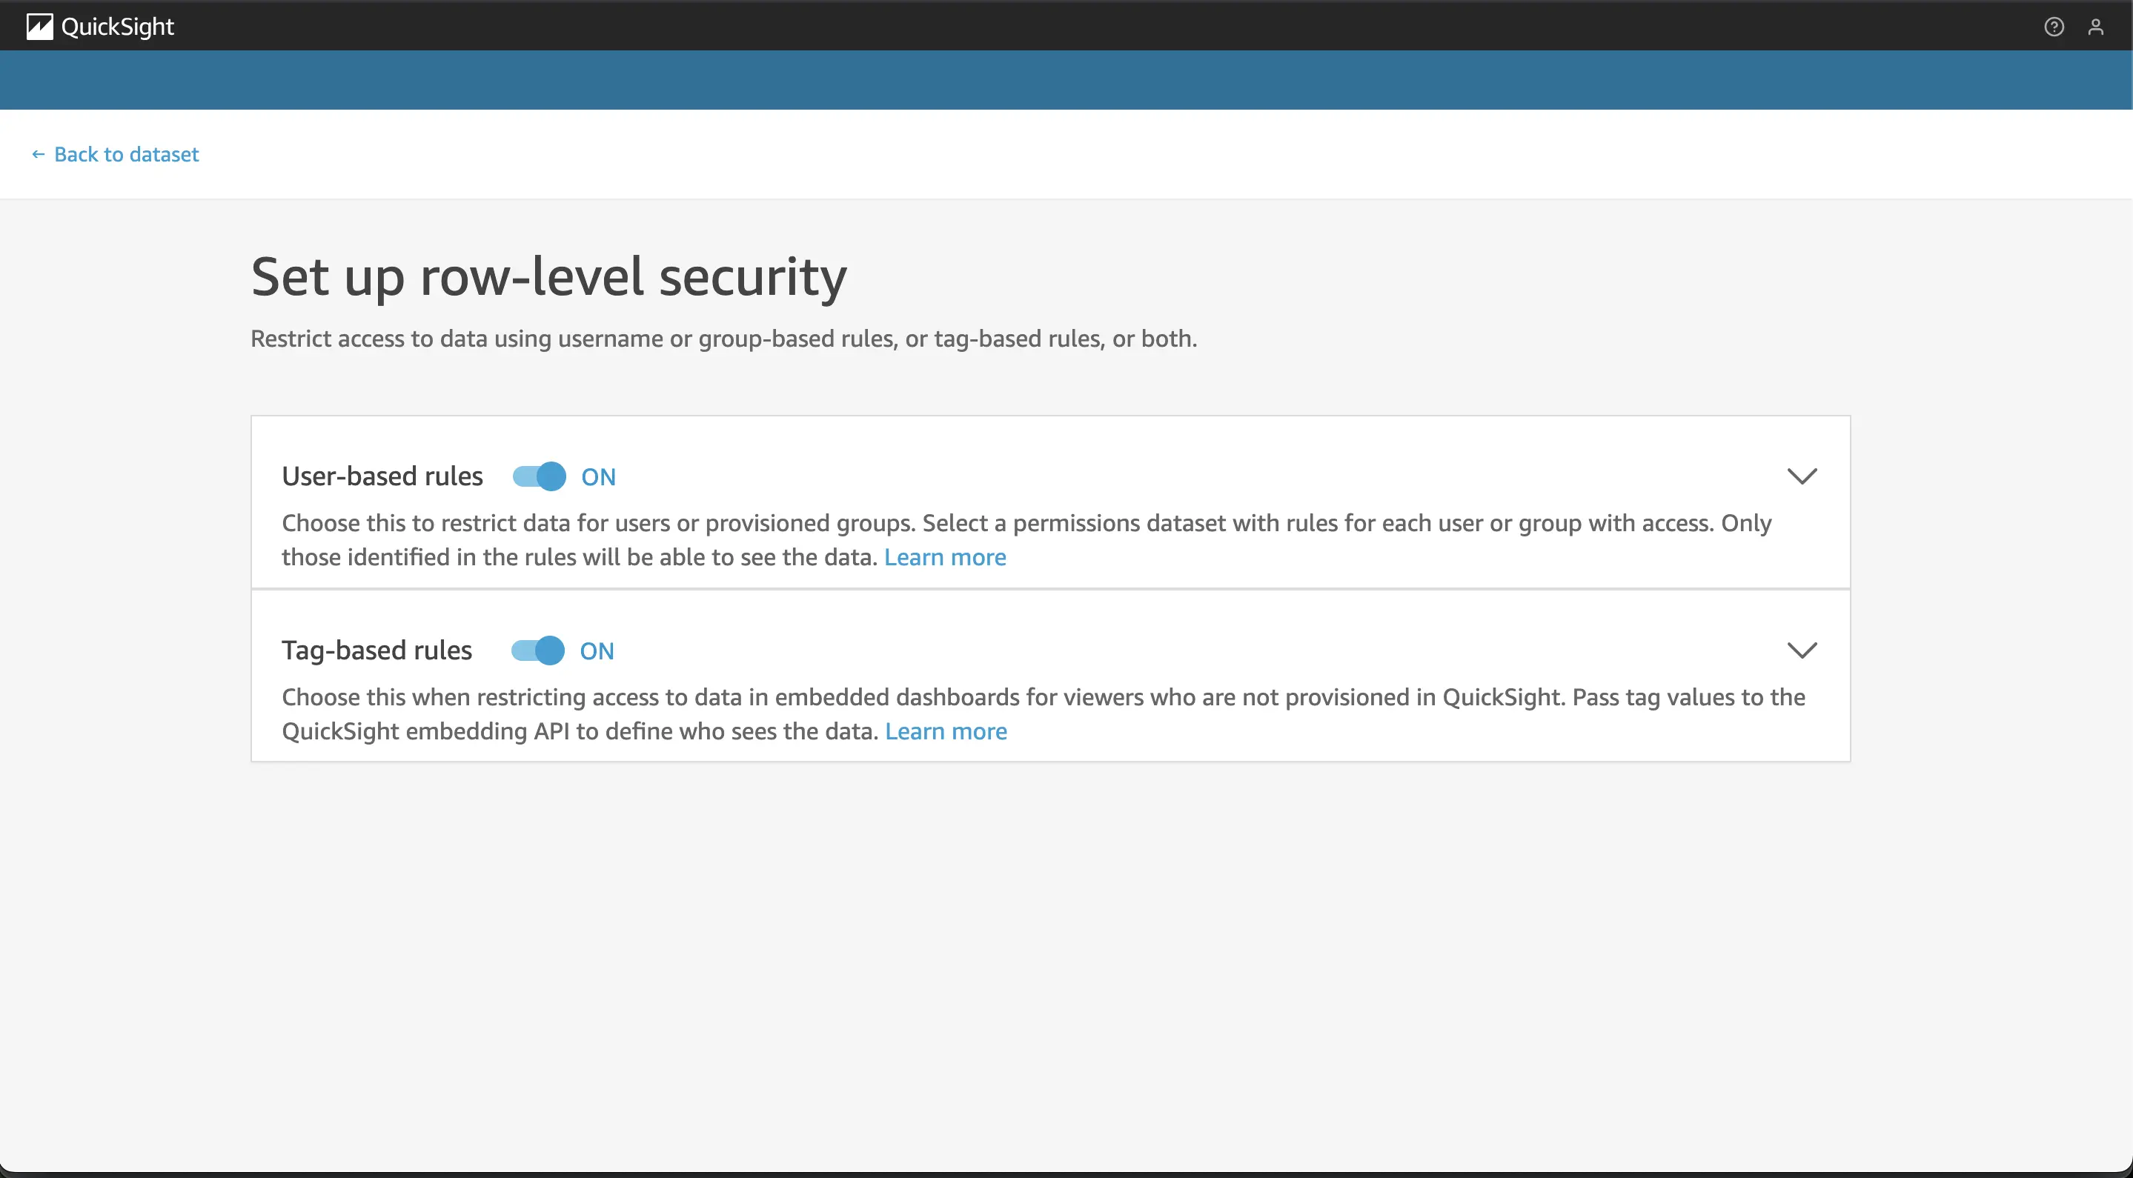2133x1178 pixels.
Task: Open Learn more for User-based rules
Action: (x=945, y=557)
